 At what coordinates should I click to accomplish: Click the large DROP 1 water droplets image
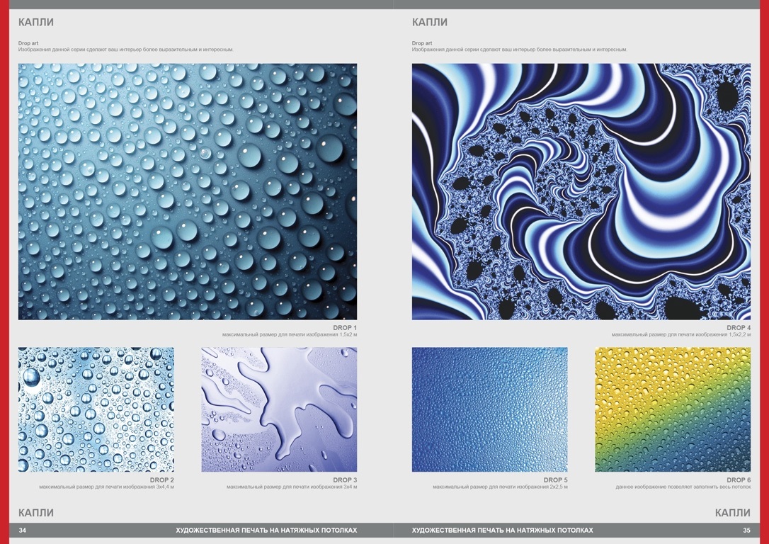click(x=188, y=191)
